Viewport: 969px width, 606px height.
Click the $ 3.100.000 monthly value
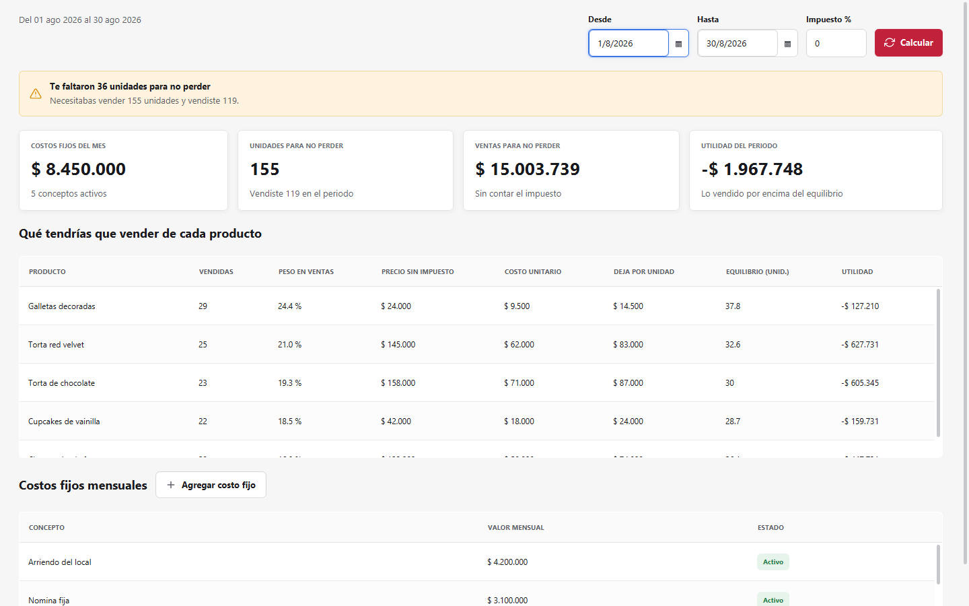(x=507, y=601)
